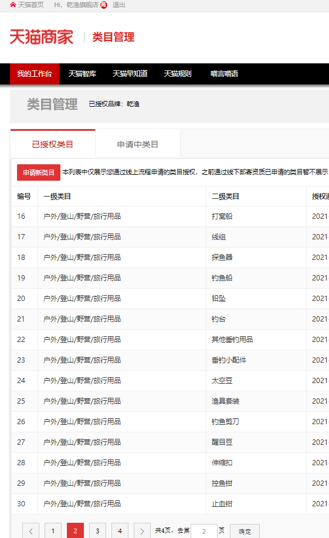Go to page 4
The height and width of the screenshot is (538, 329).
point(120,531)
